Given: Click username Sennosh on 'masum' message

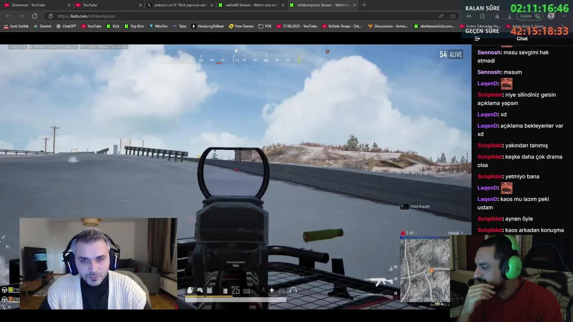Looking at the screenshot, I should pos(489,72).
